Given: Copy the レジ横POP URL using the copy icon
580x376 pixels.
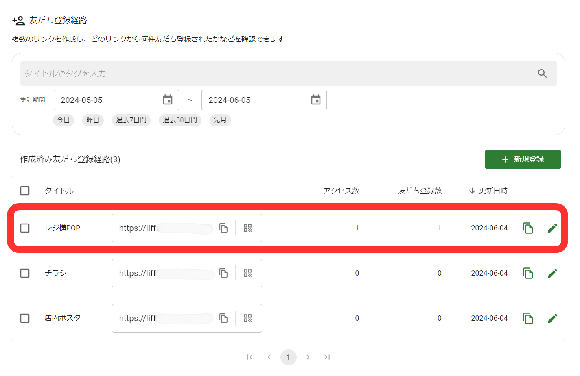Looking at the screenshot, I should tap(223, 228).
